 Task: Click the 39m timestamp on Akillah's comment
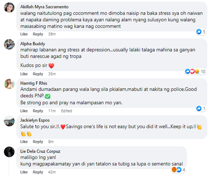(52, 34)
